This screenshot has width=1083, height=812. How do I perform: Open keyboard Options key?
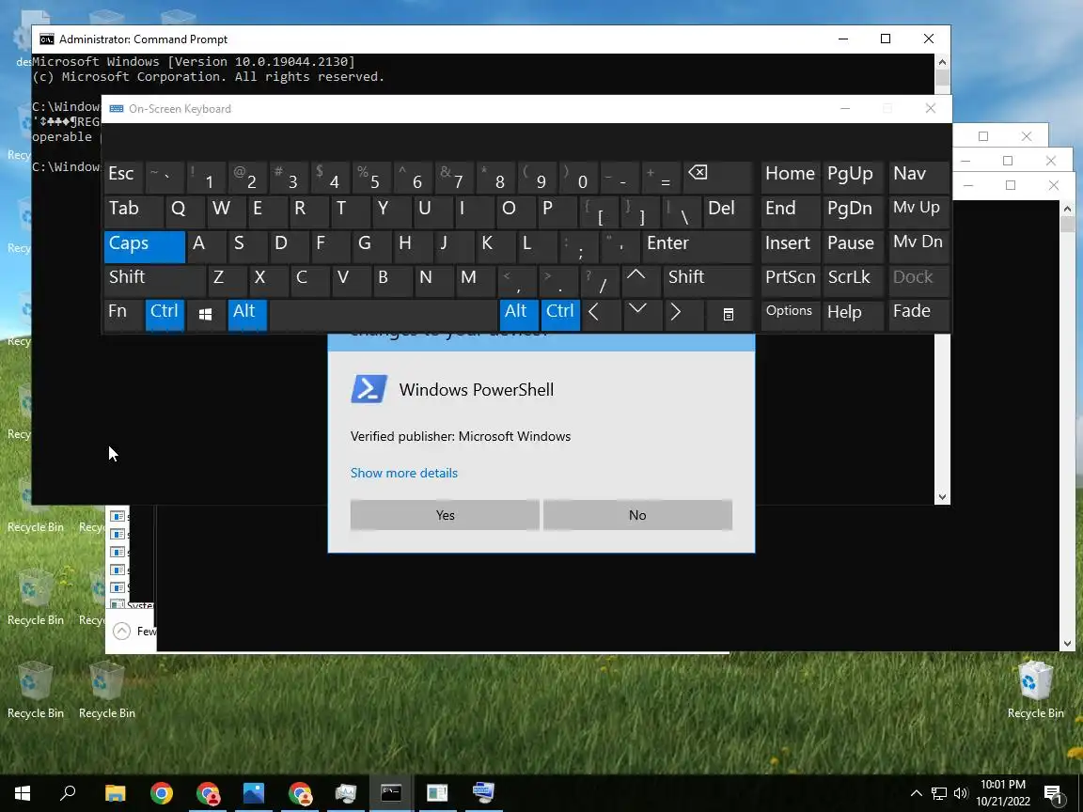pyautogui.click(x=791, y=315)
